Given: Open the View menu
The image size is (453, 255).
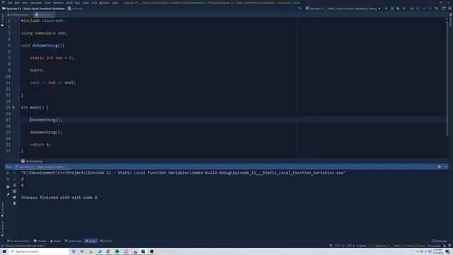Looking at the screenshot, I should (25, 3).
